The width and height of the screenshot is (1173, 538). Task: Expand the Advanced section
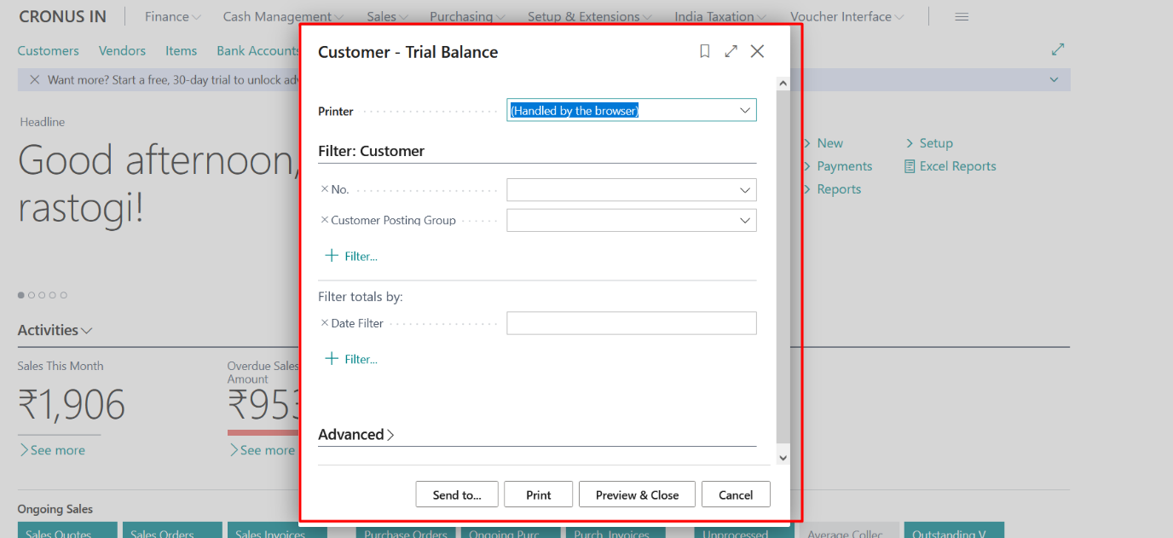tap(355, 434)
